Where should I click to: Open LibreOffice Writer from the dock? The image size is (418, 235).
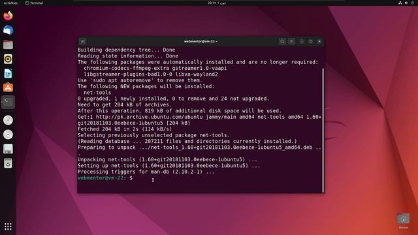(8, 73)
